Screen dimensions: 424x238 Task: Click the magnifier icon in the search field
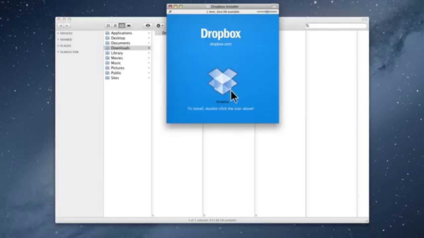[307, 25]
